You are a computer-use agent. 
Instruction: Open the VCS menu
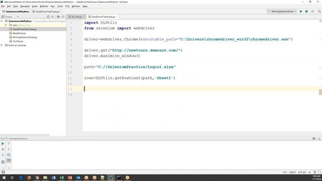pyautogui.click(x=67, y=7)
